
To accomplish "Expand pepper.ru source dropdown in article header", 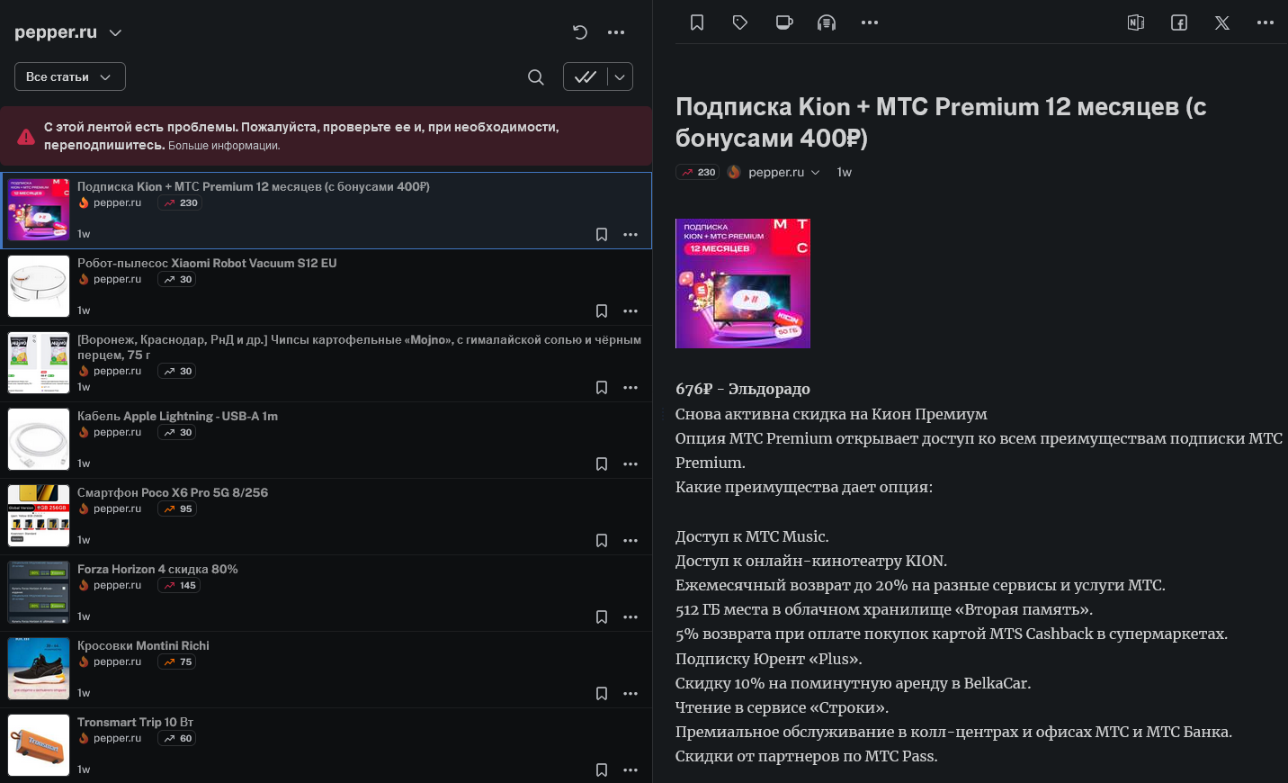I will point(815,172).
